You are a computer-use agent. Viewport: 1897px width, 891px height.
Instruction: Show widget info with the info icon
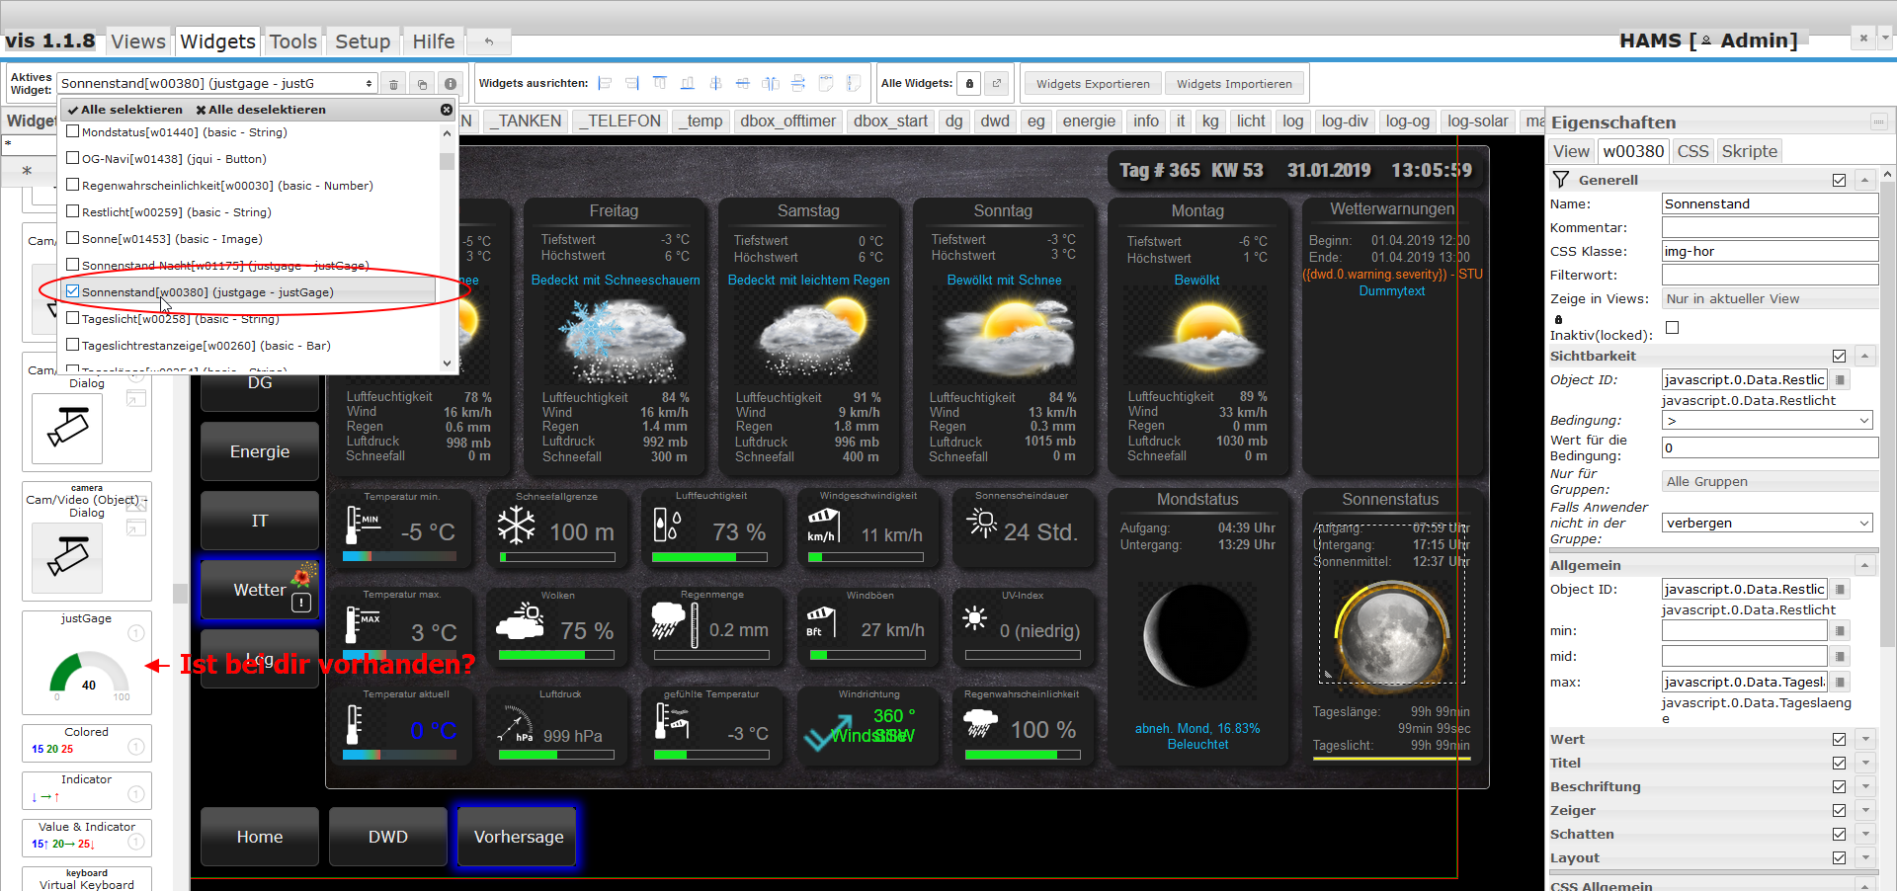[x=451, y=84]
